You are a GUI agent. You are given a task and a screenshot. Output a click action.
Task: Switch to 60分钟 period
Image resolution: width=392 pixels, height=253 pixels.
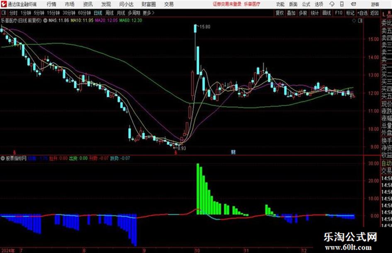click(84, 13)
